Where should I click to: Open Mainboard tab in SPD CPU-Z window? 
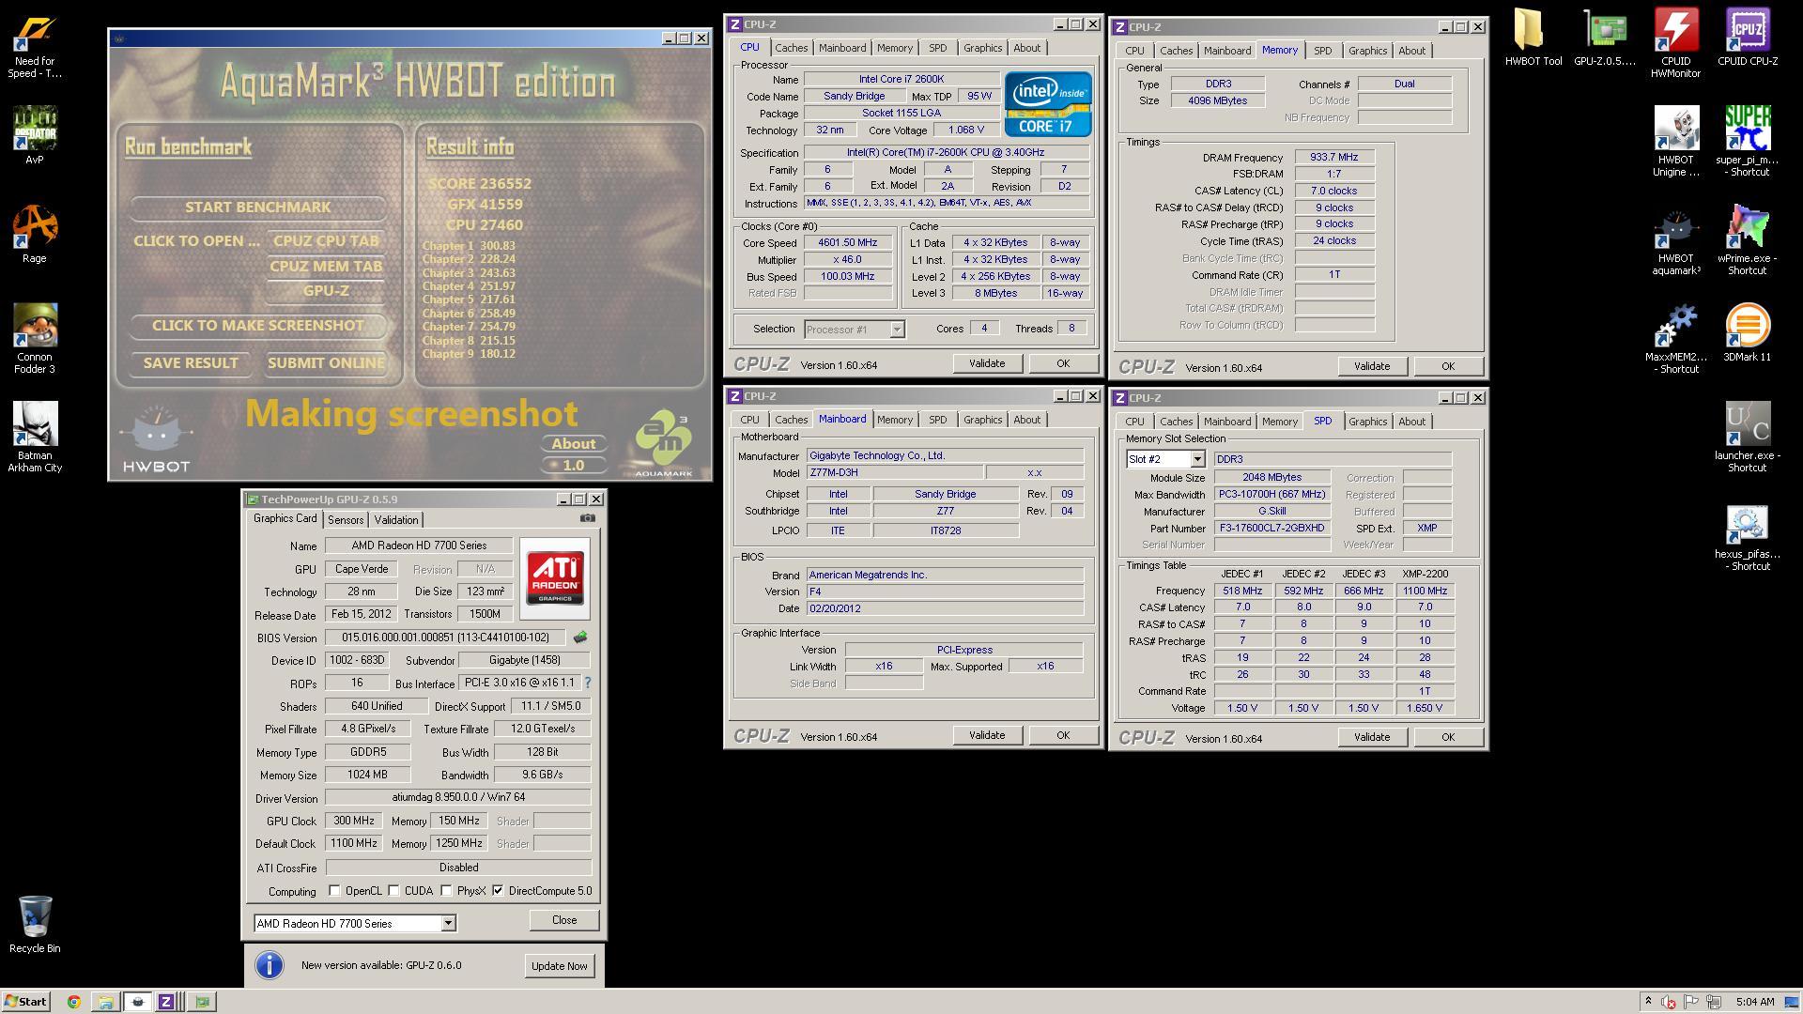(x=1227, y=422)
